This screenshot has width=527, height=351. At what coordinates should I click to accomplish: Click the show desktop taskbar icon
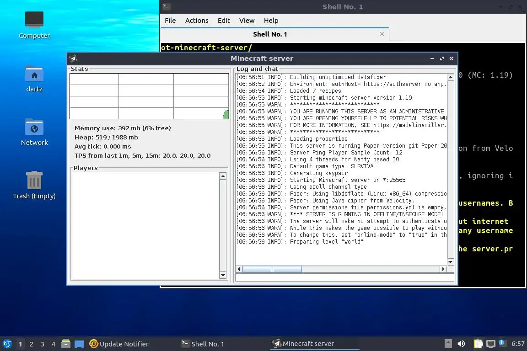click(x=79, y=344)
